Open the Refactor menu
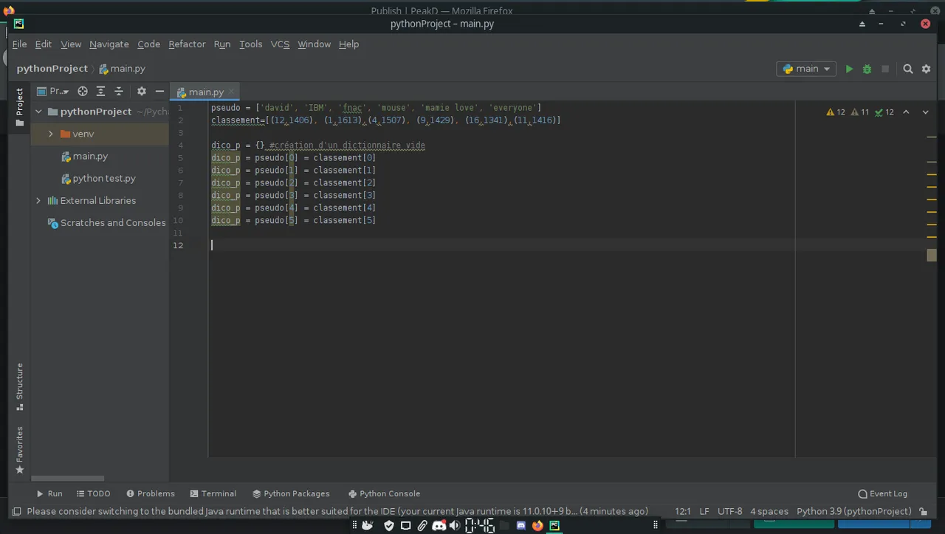945x534 pixels. click(x=187, y=44)
